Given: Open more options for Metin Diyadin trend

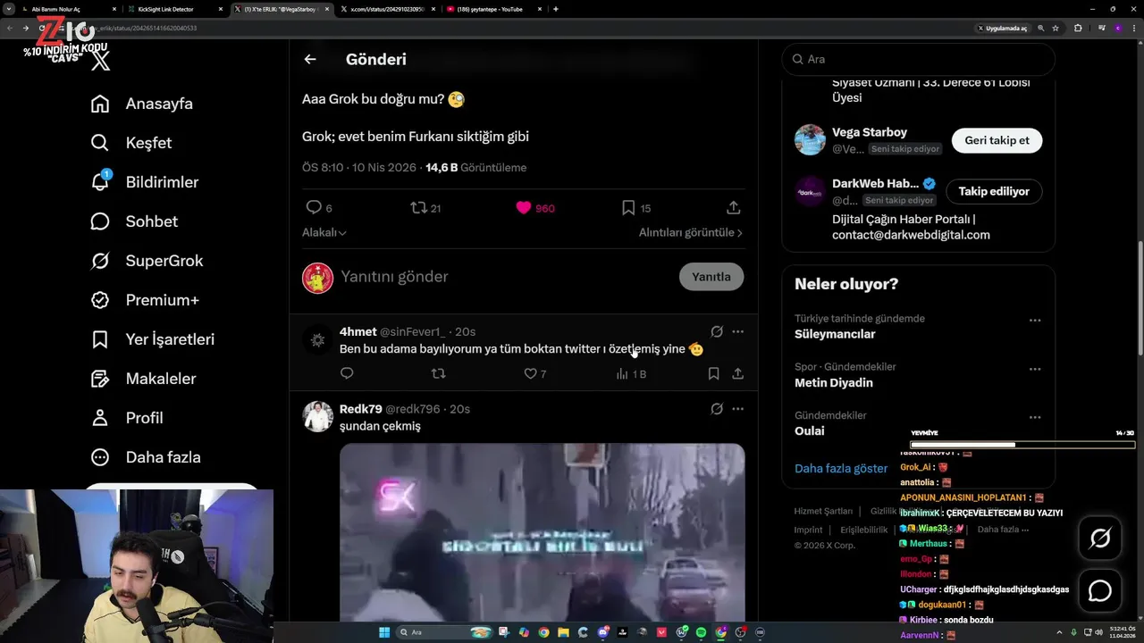Looking at the screenshot, I should (1034, 369).
